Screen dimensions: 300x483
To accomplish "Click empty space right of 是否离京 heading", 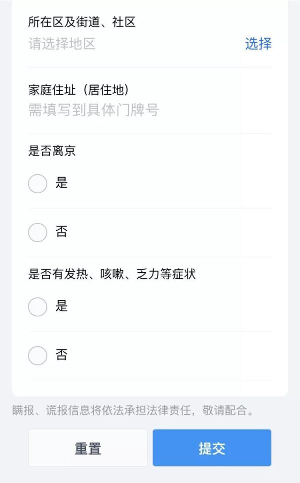I will click(174, 151).
